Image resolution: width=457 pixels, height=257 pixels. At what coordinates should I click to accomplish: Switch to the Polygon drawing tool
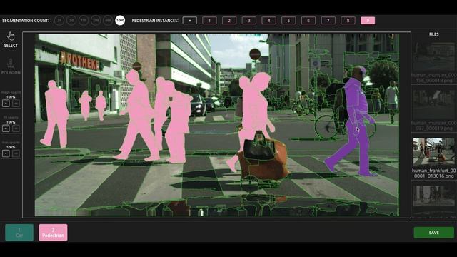11,66
